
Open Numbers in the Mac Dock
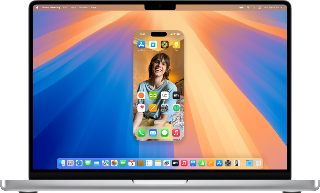click(202, 163)
